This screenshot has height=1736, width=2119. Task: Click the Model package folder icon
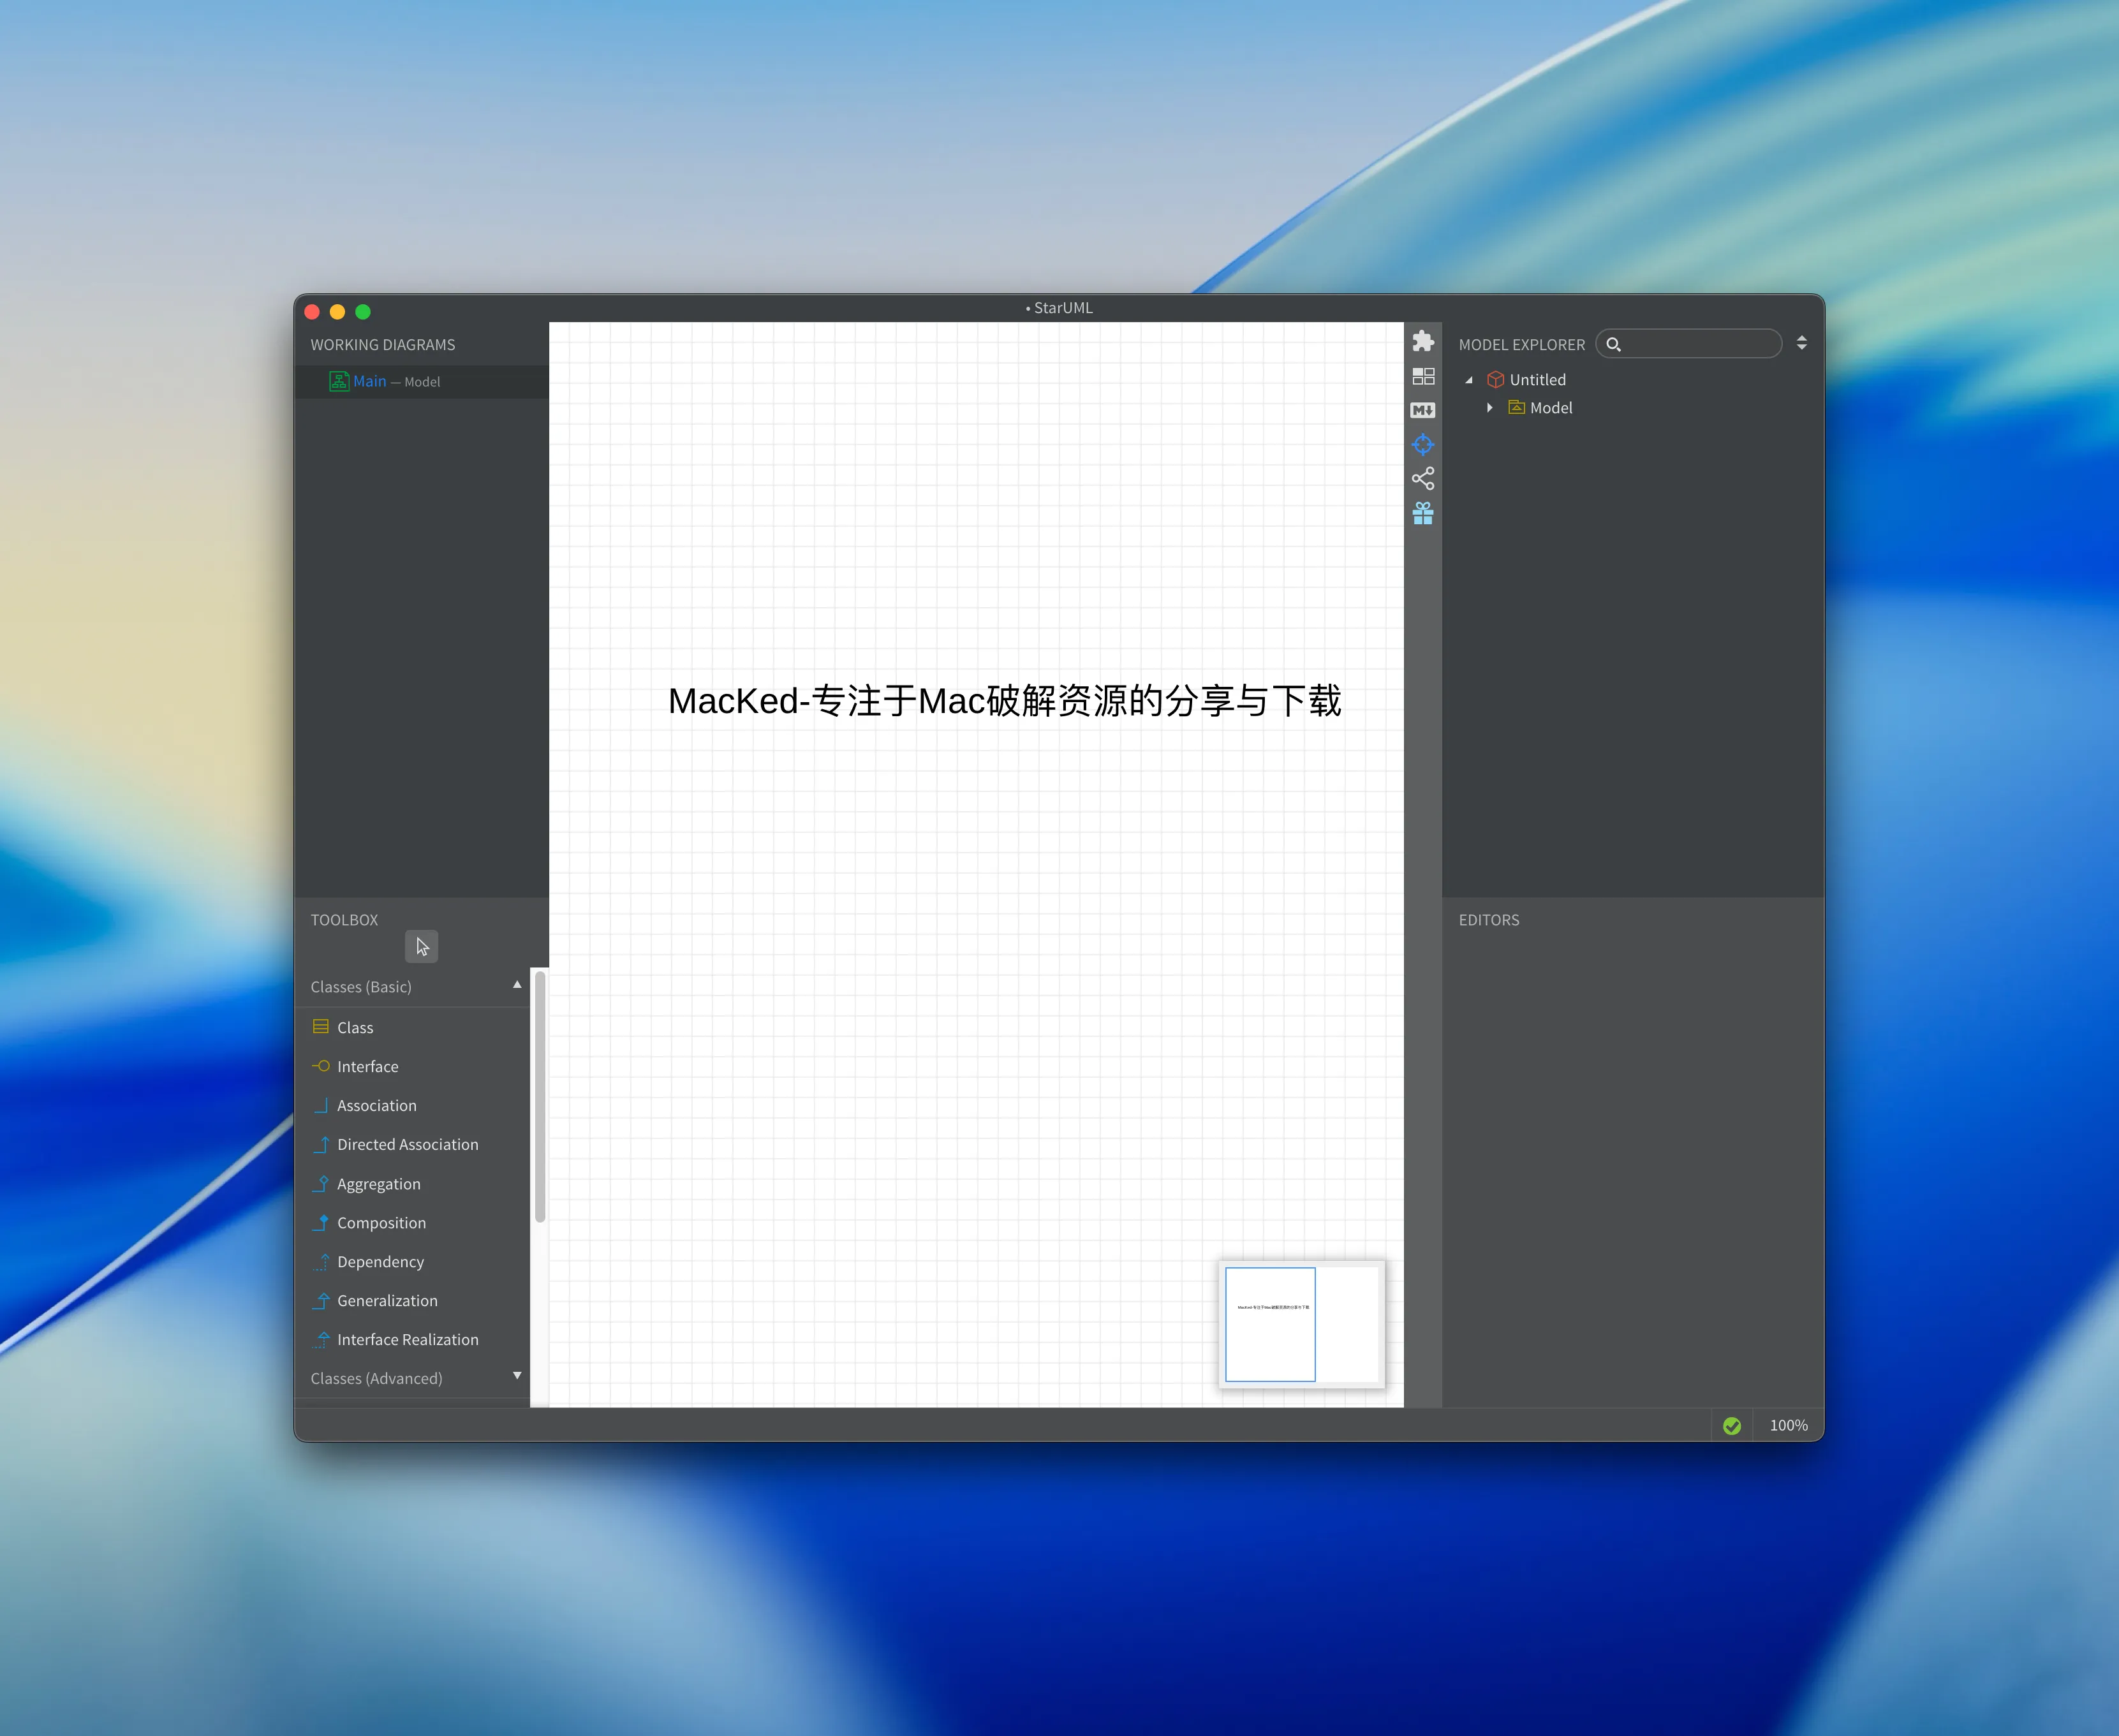click(x=1516, y=407)
